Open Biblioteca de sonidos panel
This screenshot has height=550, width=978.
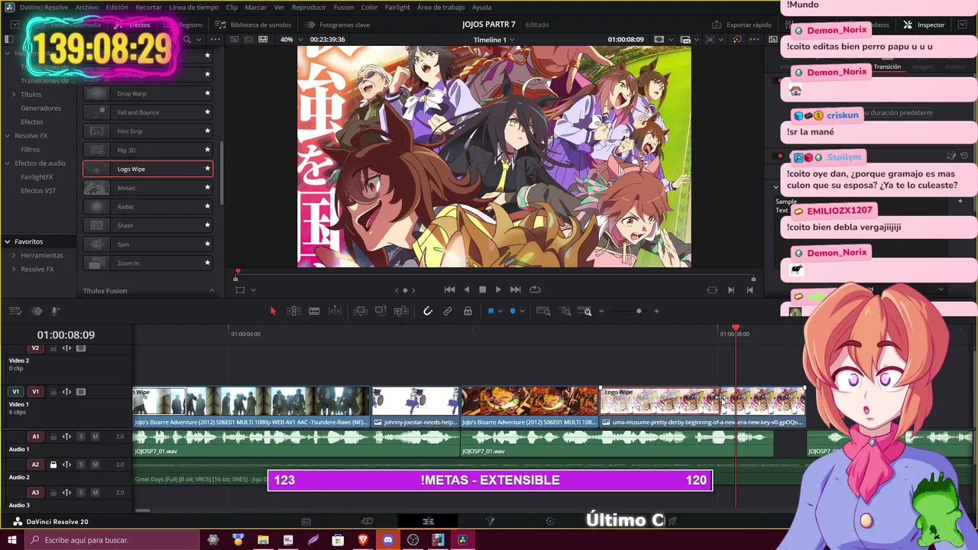coord(253,24)
